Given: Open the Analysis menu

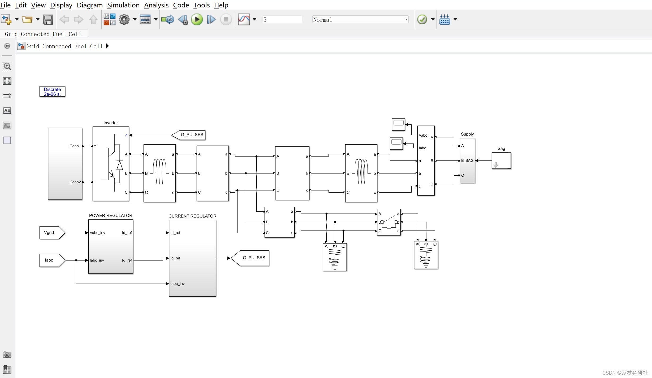Looking at the screenshot, I should click(156, 5).
